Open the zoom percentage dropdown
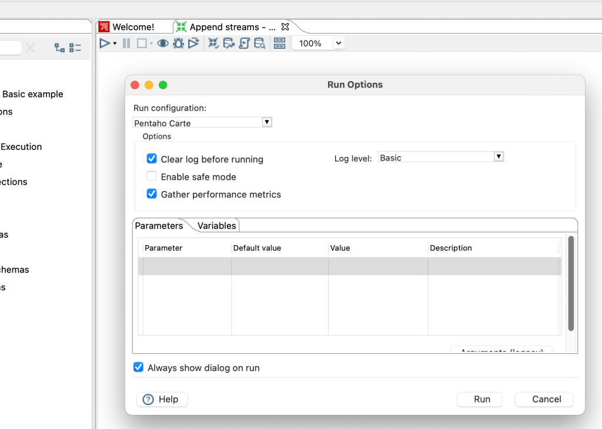602x429 pixels. [338, 43]
